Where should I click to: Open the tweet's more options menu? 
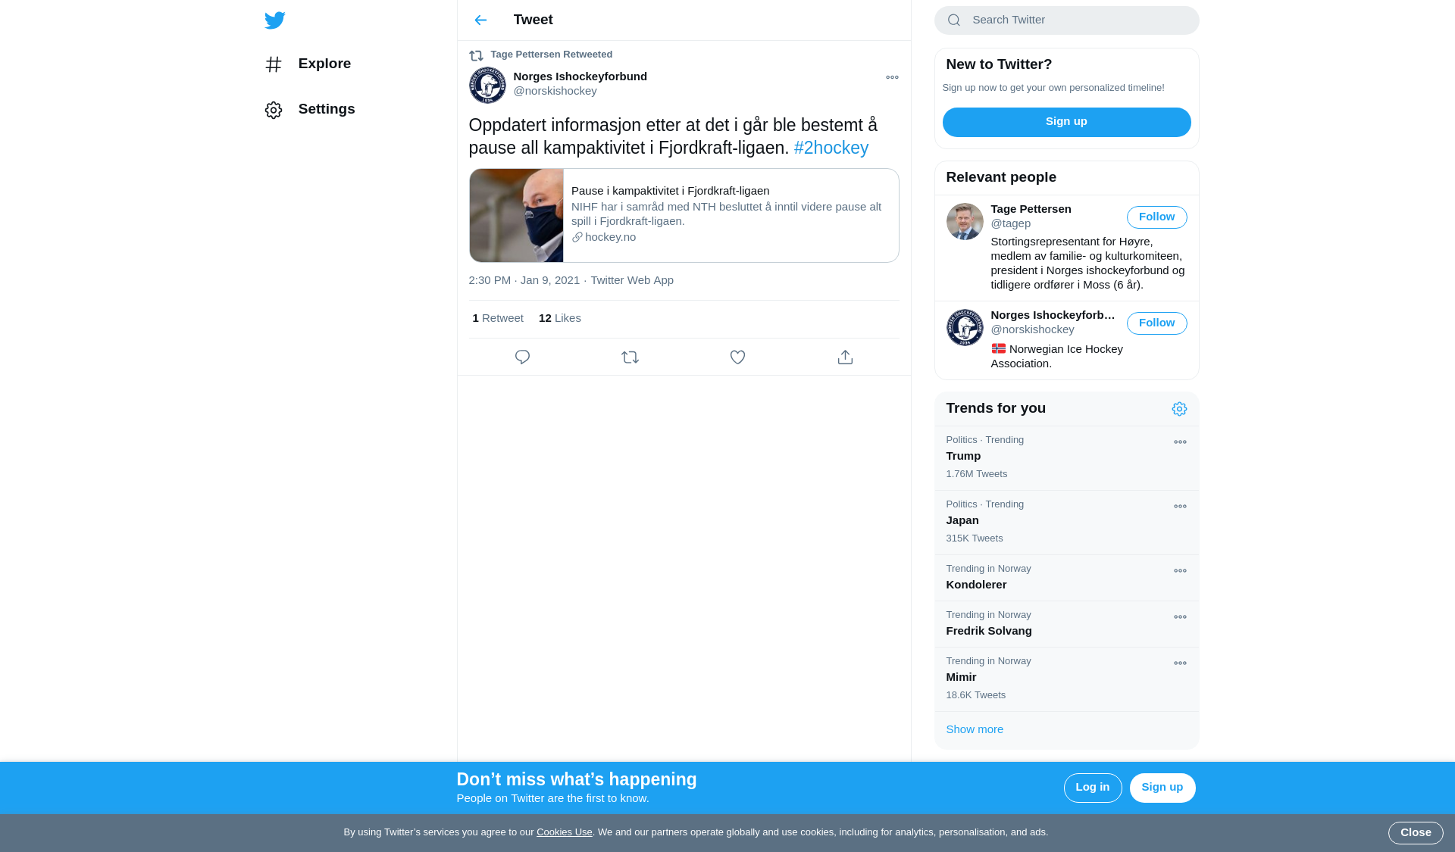(x=892, y=77)
